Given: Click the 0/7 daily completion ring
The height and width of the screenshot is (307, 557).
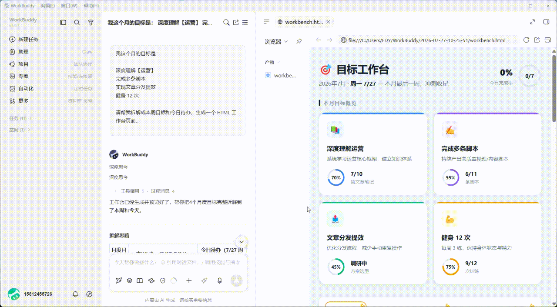Looking at the screenshot, I should pyautogui.click(x=530, y=76).
